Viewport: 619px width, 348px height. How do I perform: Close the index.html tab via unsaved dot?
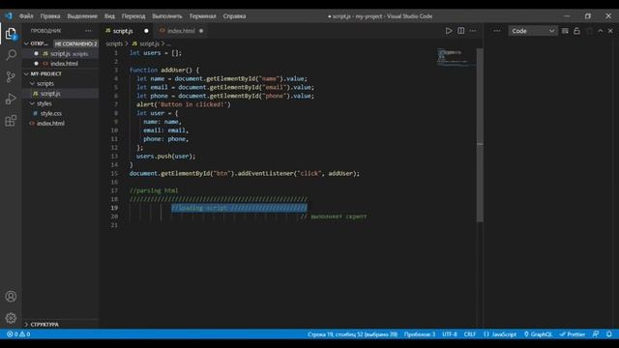(201, 31)
